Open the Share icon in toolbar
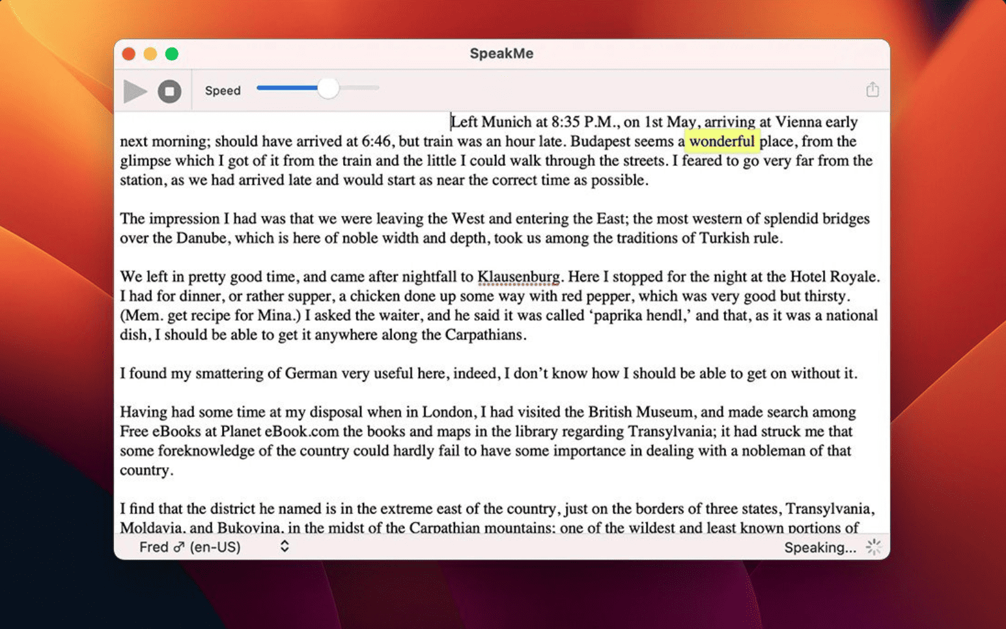The height and width of the screenshot is (629, 1006). click(x=873, y=90)
